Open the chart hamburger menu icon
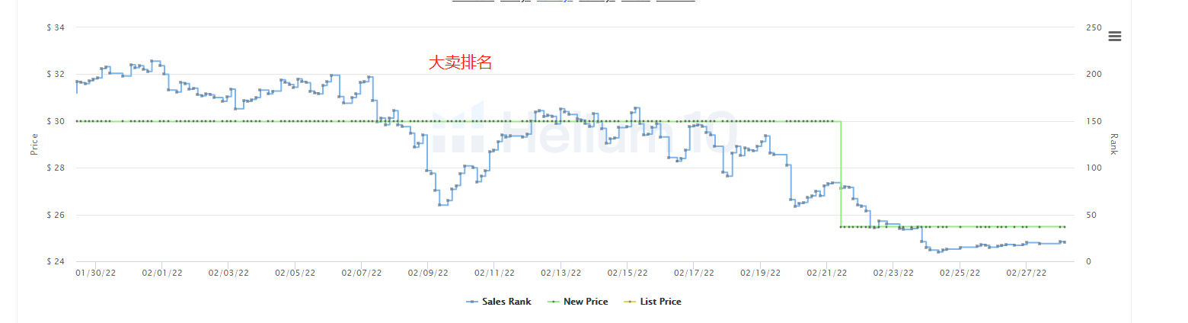The width and height of the screenshot is (1188, 323). click(1115, 36)
